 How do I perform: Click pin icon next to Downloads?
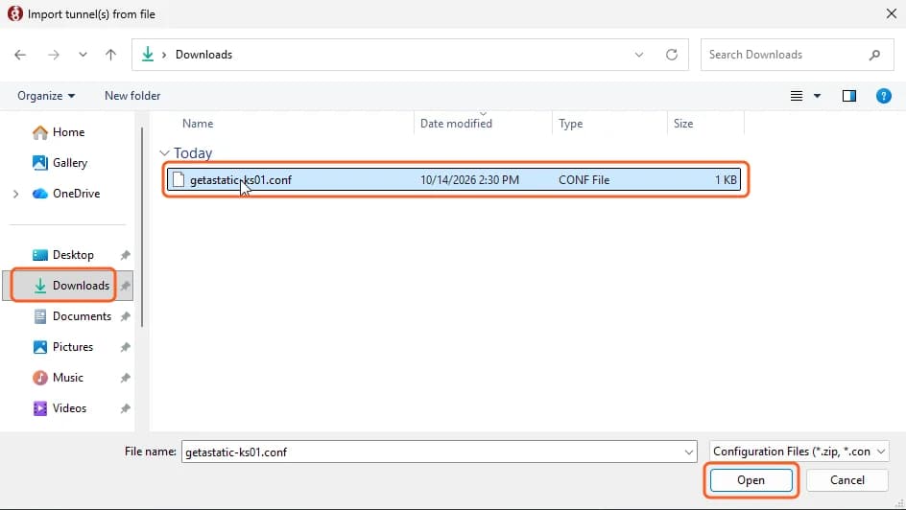[125, 286]
